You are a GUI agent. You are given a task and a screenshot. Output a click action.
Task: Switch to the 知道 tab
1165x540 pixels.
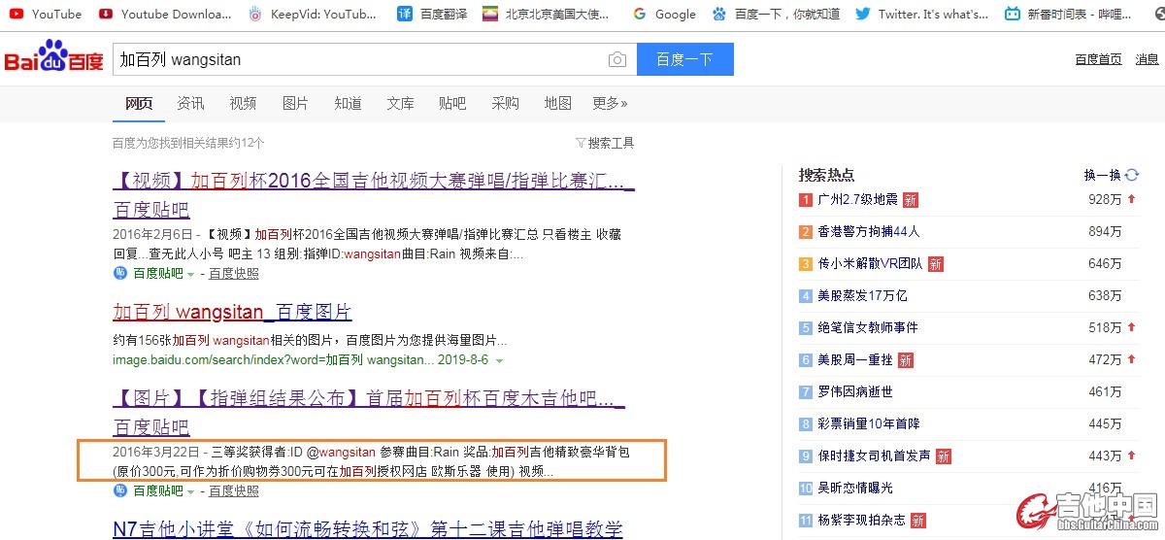tap(348, 103)
